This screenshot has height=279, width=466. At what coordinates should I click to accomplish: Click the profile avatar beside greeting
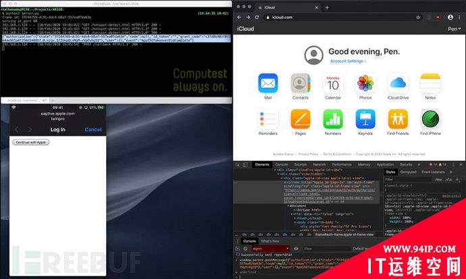(x=313, y=55)
